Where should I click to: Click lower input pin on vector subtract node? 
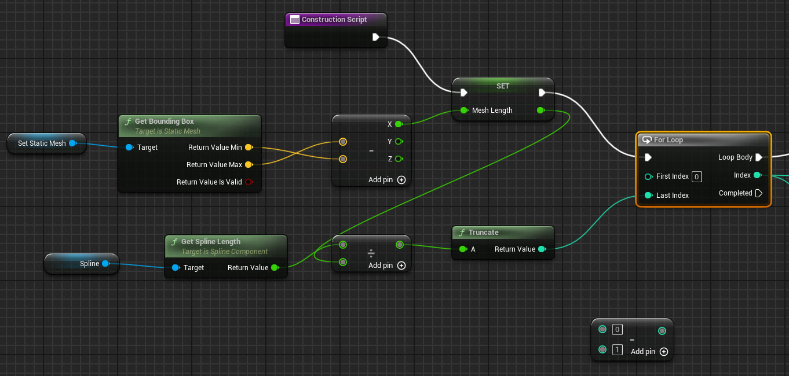[343, 159]
